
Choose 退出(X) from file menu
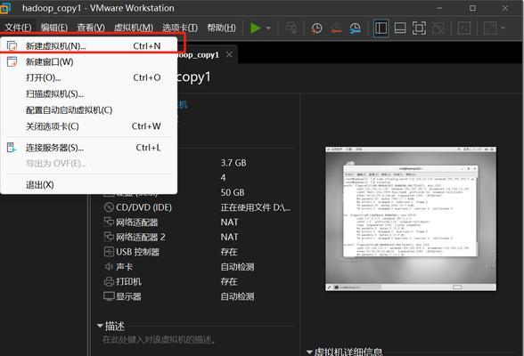[x=89, y=185]
